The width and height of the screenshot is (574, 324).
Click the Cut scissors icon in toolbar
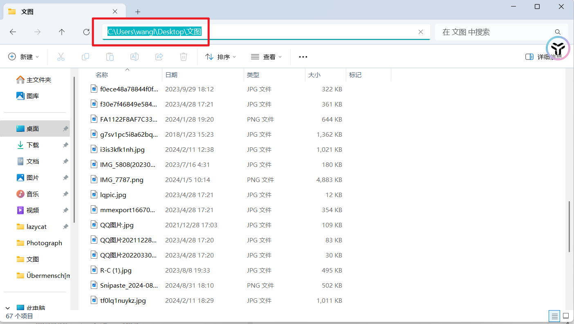coord(61,57)
